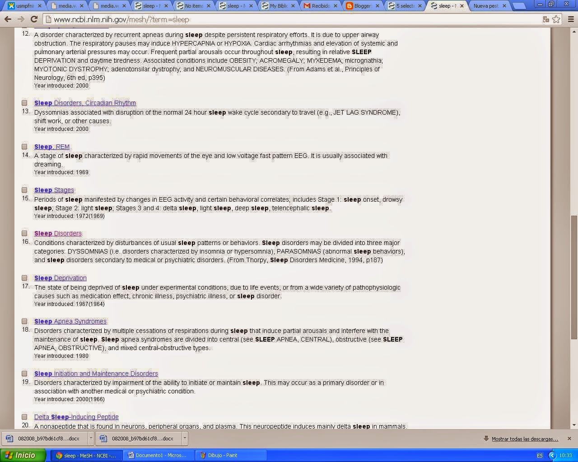Click the browser back arrow
Screen dimensions: 578x462
click(x=7, y=19)
